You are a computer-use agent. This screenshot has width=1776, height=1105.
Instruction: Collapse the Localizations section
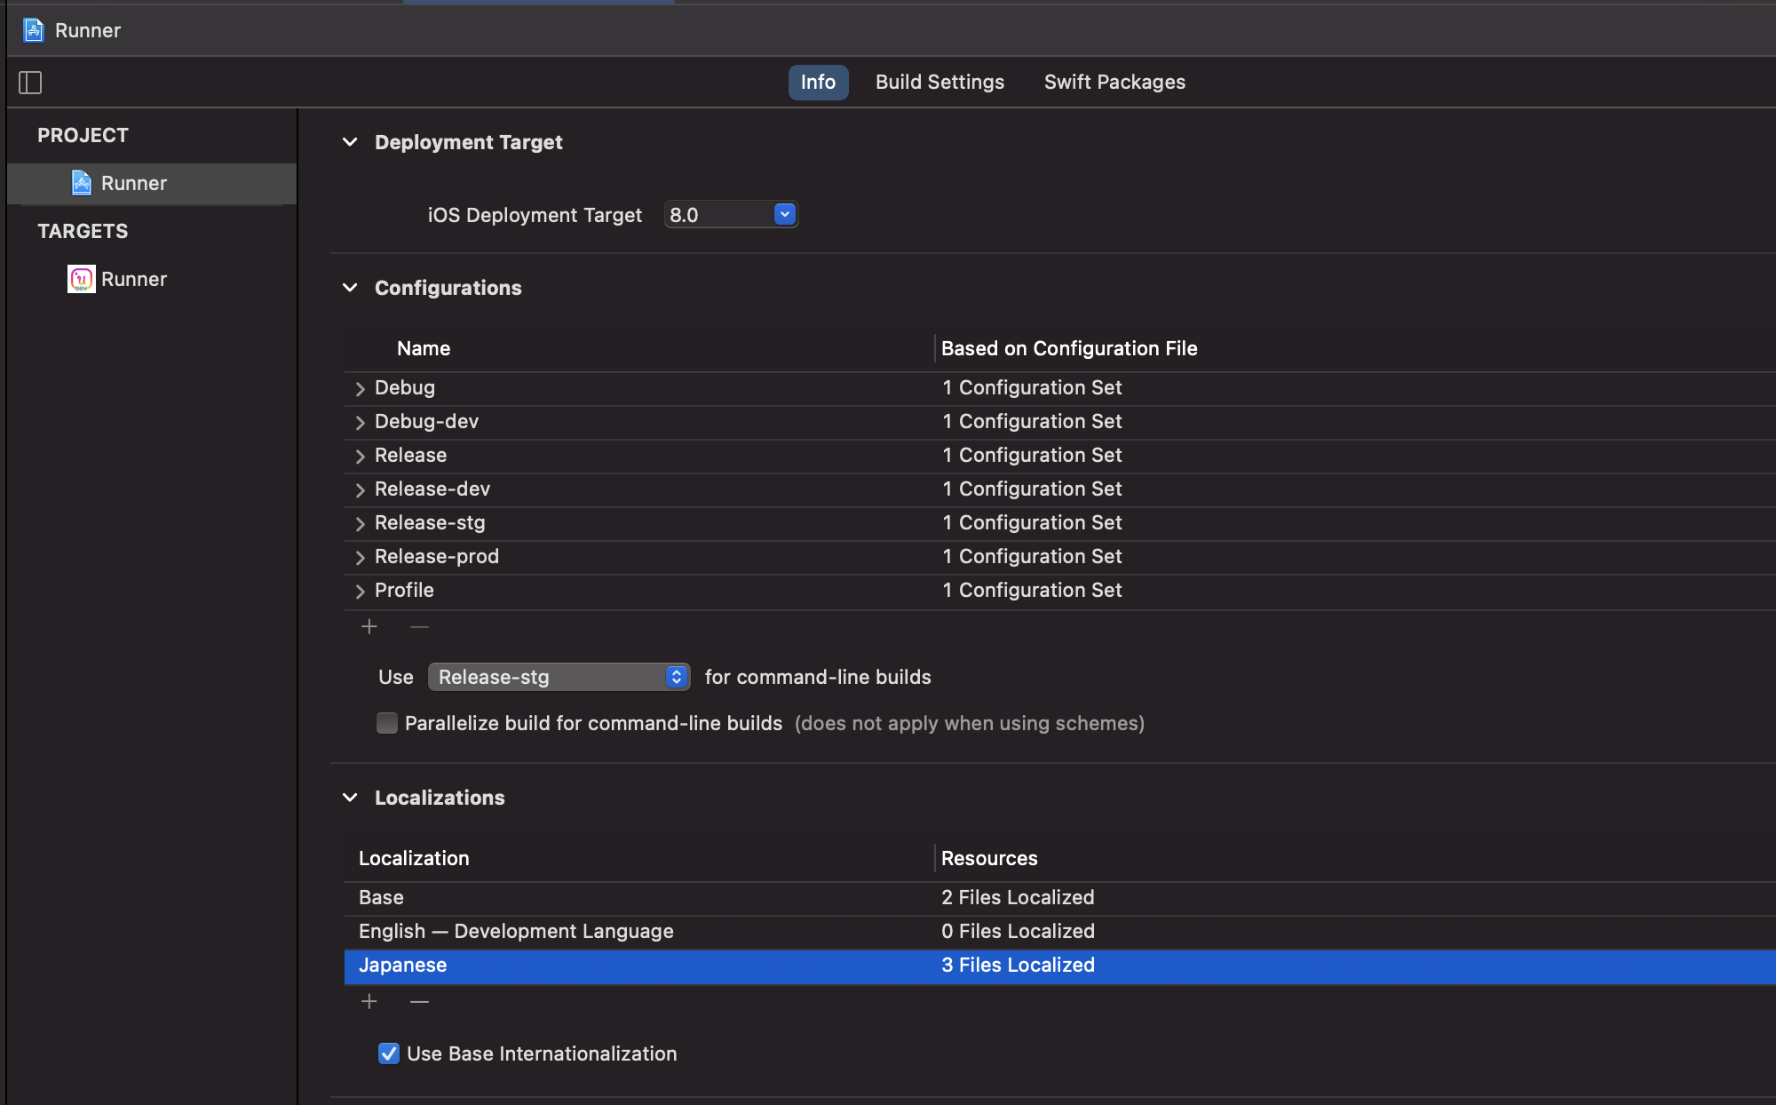click(x=351, y=798)
